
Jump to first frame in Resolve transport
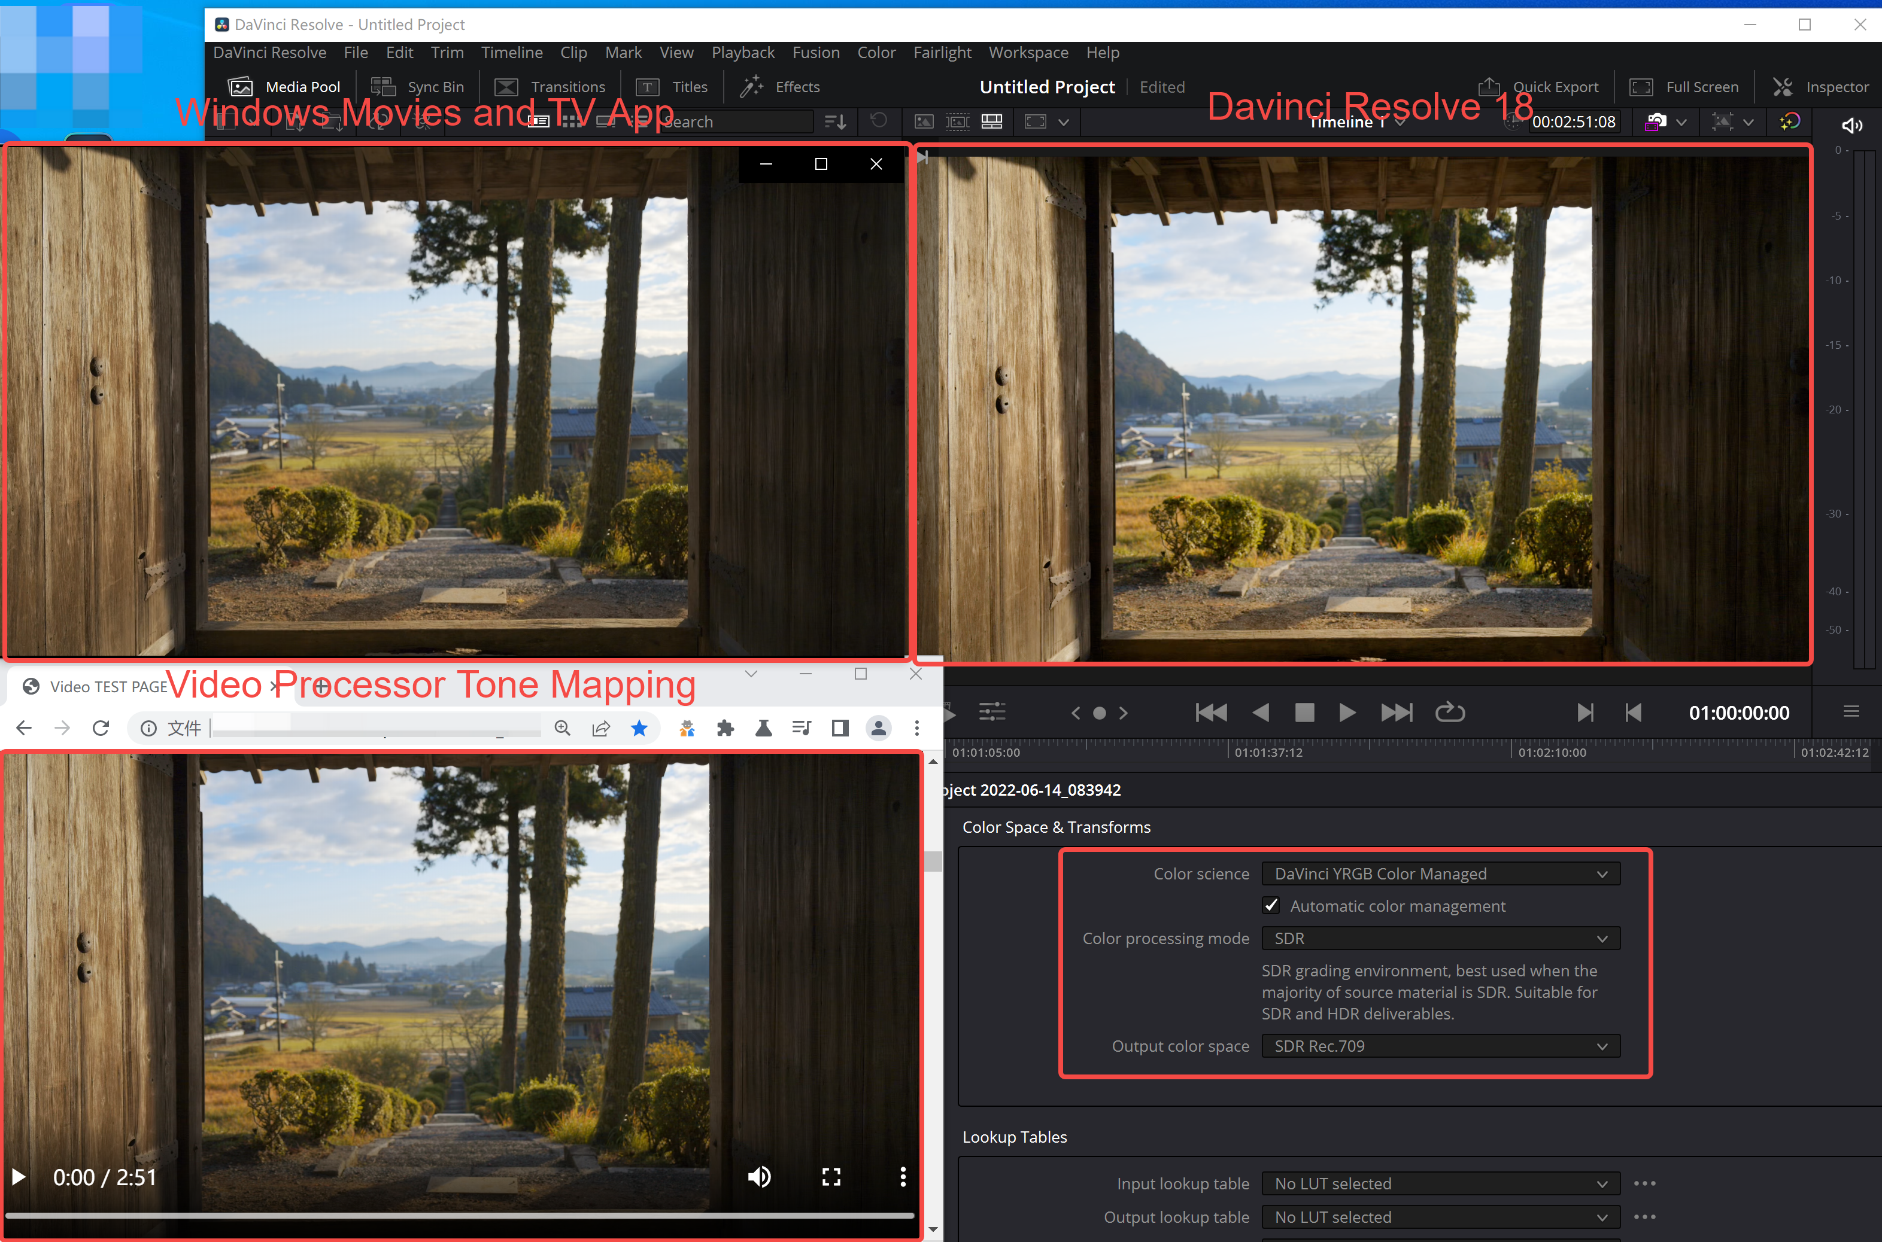[1211, 712]
